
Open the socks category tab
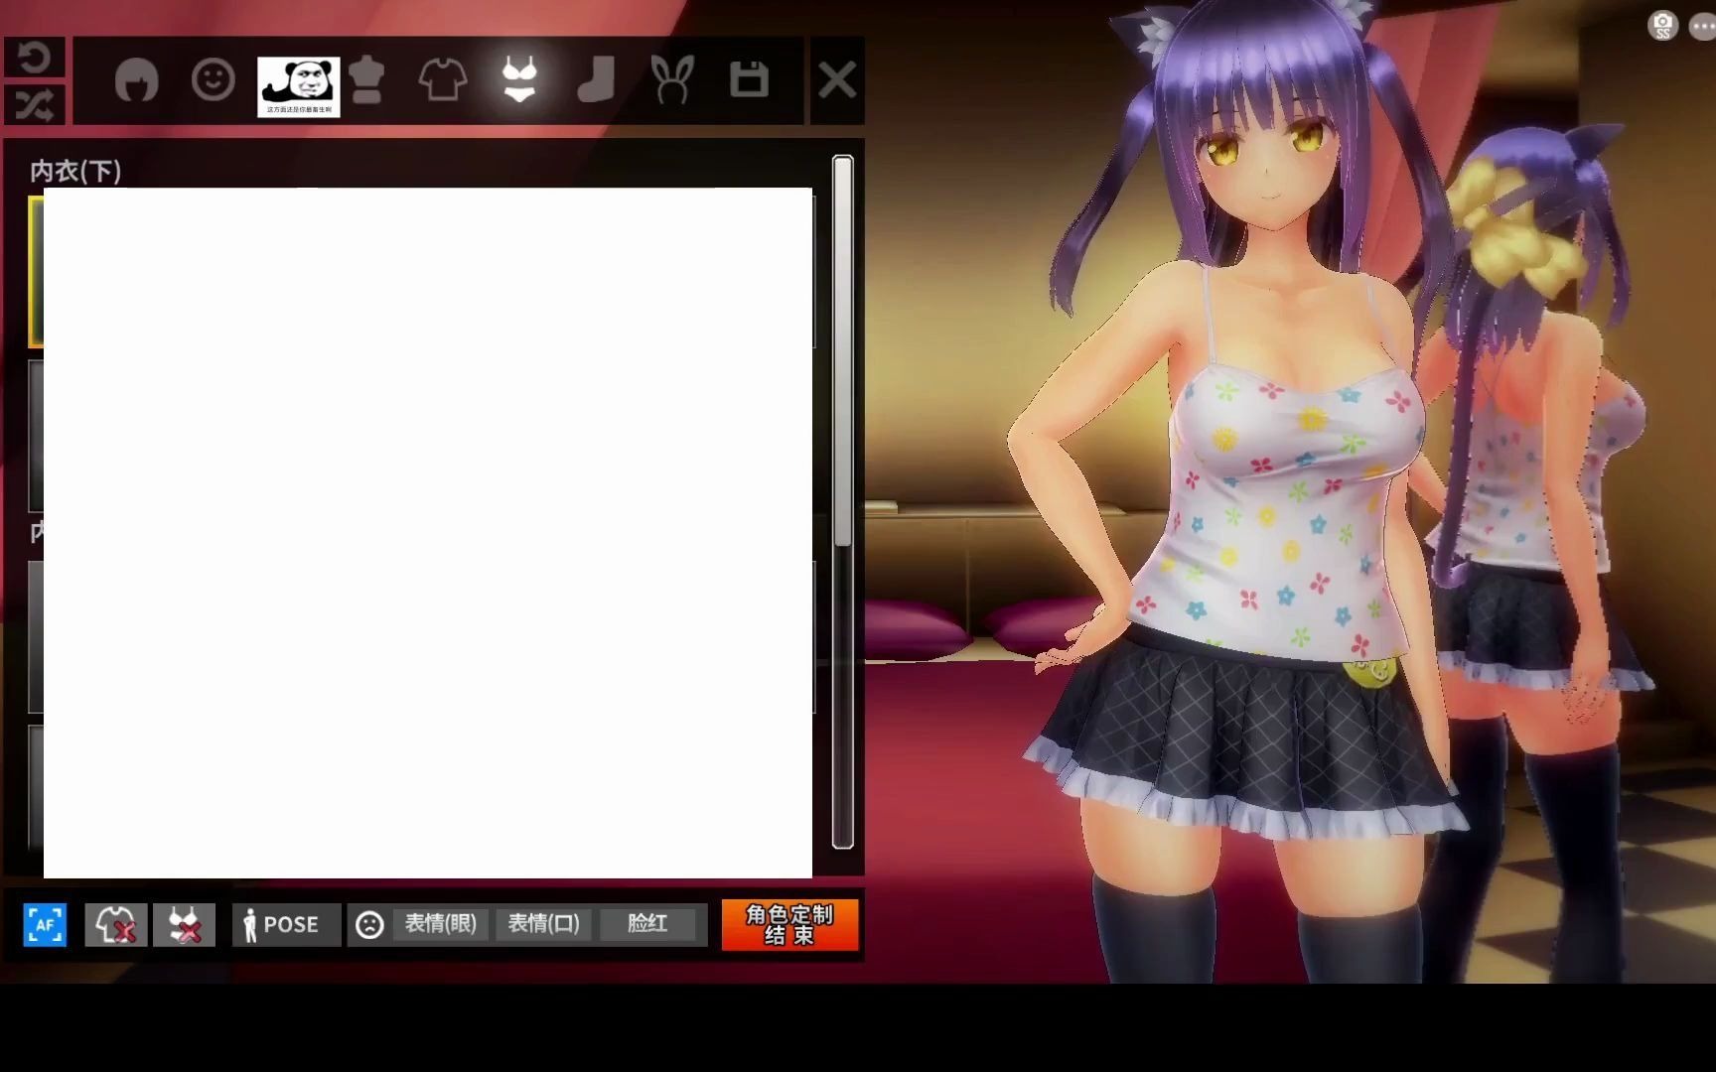pos(596,79)
